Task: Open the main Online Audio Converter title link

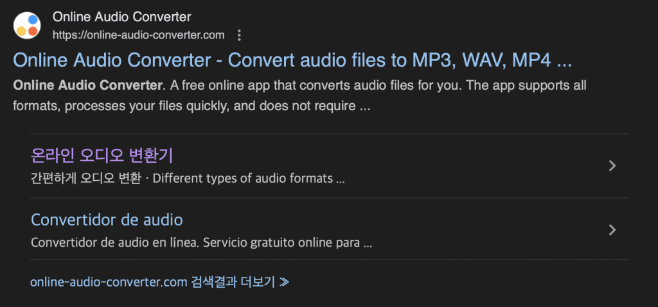Action: pyautogui.click(x=292, y=61)
